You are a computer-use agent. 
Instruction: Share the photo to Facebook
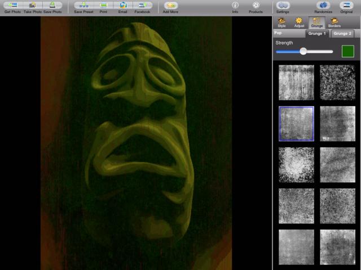(x=142, y=5)
